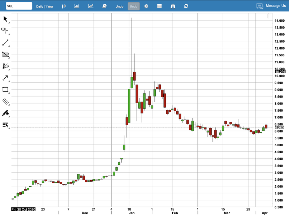Open the Message Us link

[276, 6]
